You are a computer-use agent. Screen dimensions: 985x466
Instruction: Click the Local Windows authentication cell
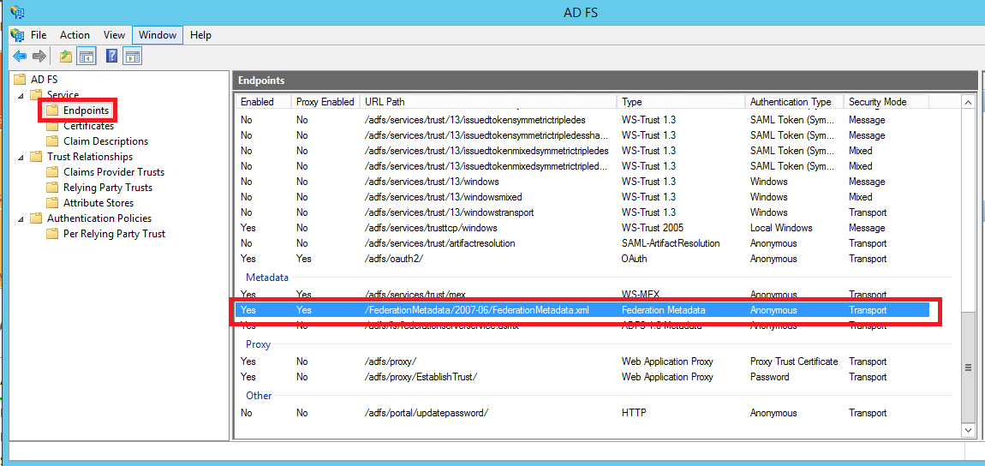point(781,228)
